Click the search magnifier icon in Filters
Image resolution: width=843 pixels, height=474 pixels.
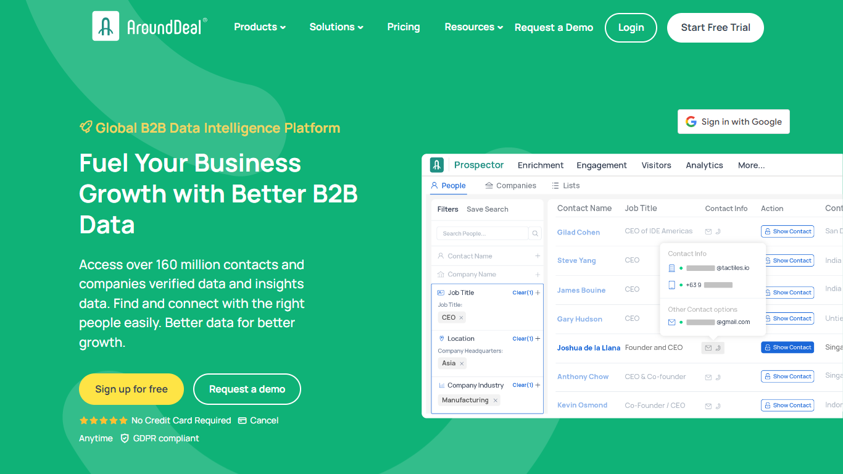coord(535,233)
